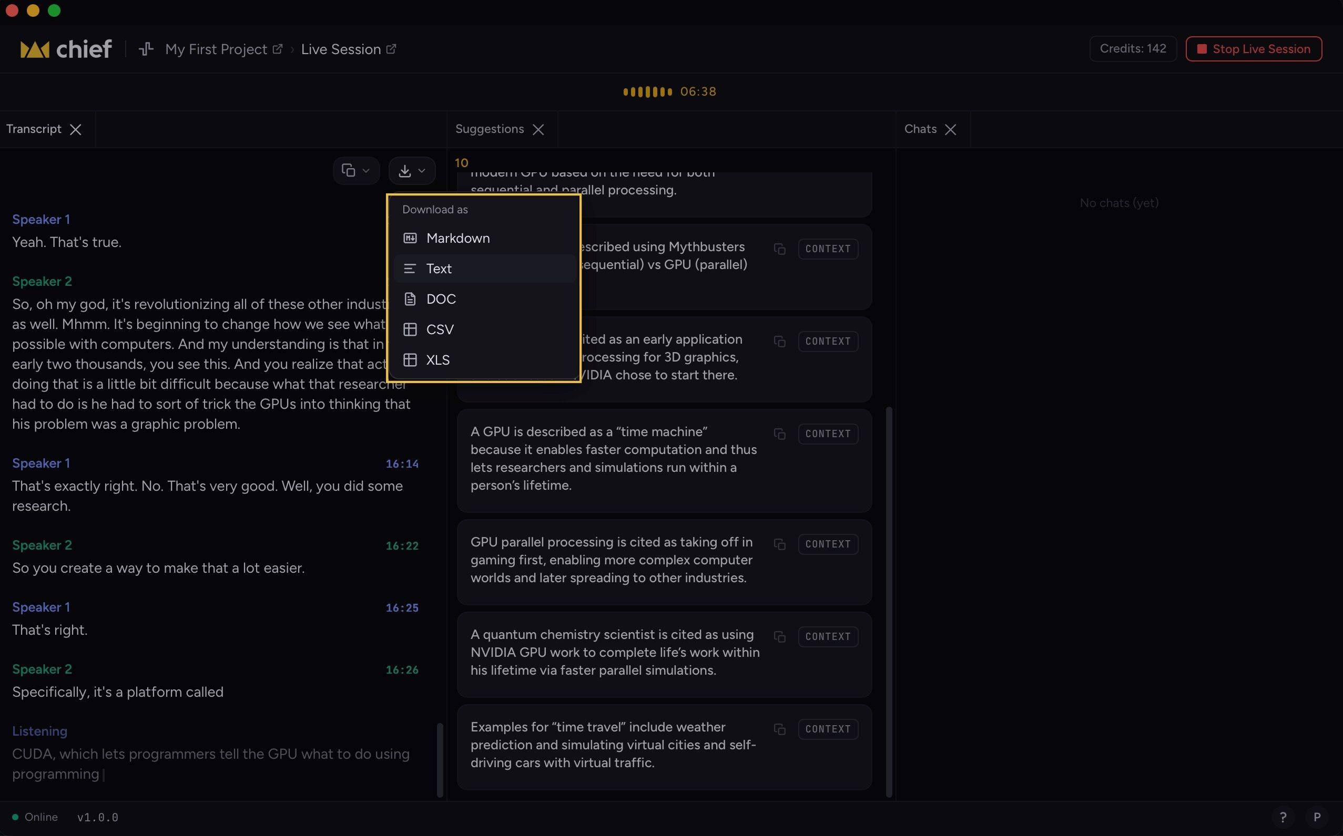Copy the 3D graphics suggestion card
The image size is (1343, 836).
(x=780, y=342)
